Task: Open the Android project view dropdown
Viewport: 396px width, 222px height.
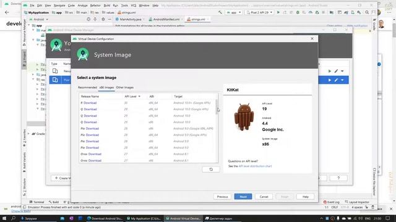Action: click(x=39, y=19)
